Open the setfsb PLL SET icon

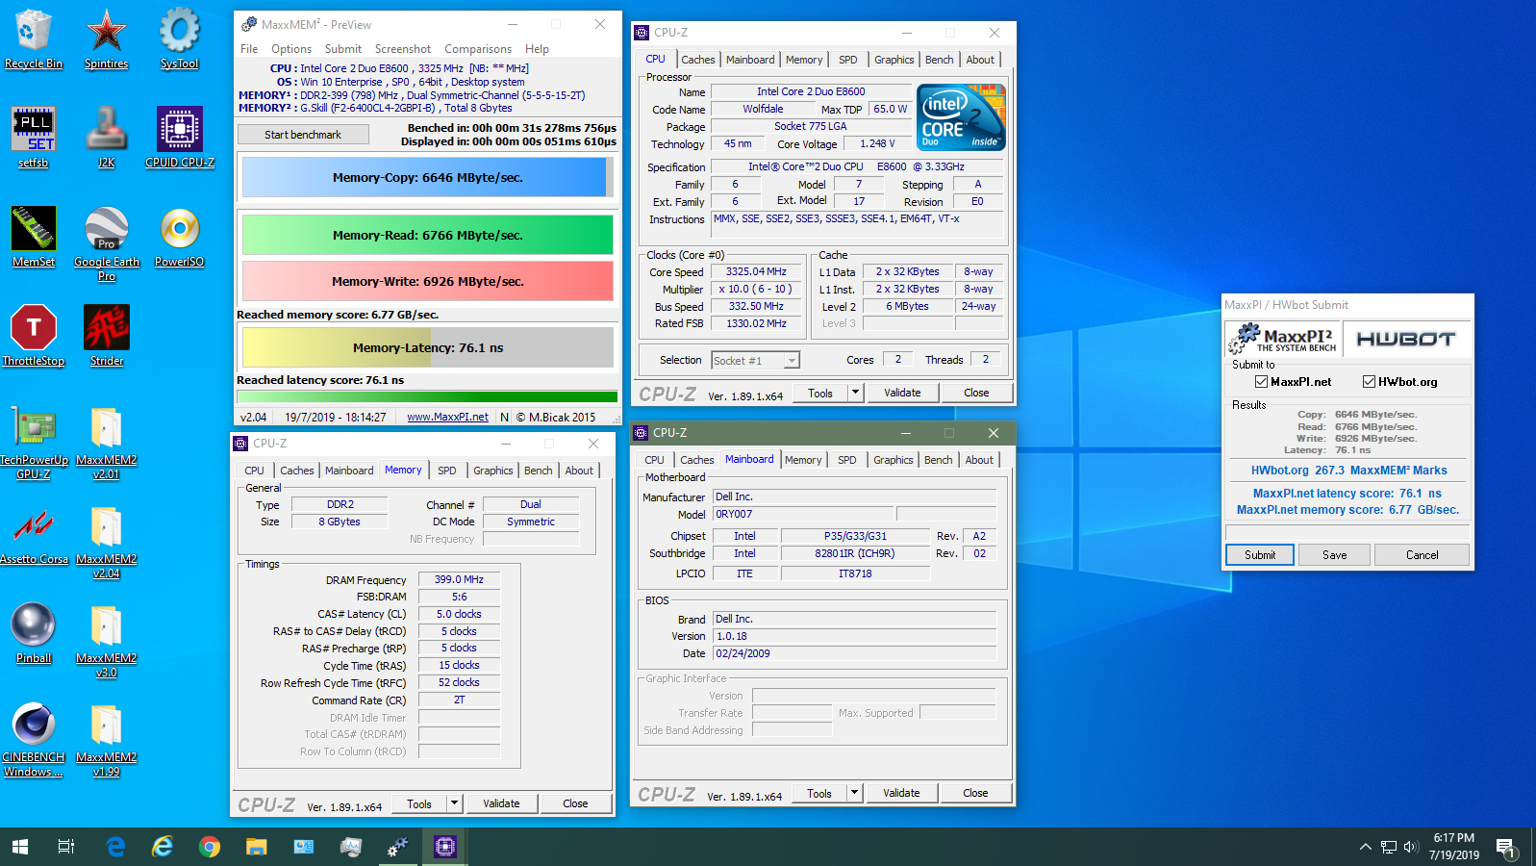coord(34,138)
